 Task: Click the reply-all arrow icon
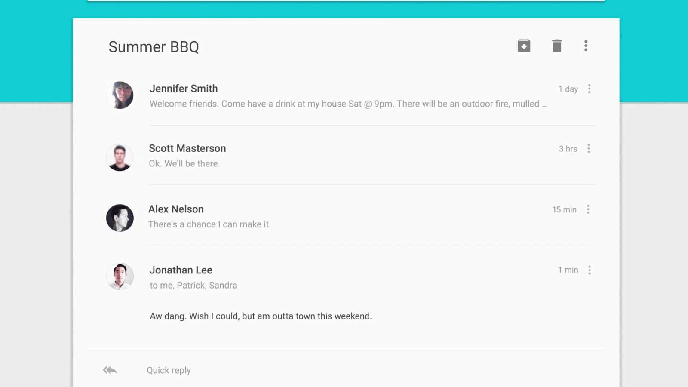coord(110,370)
